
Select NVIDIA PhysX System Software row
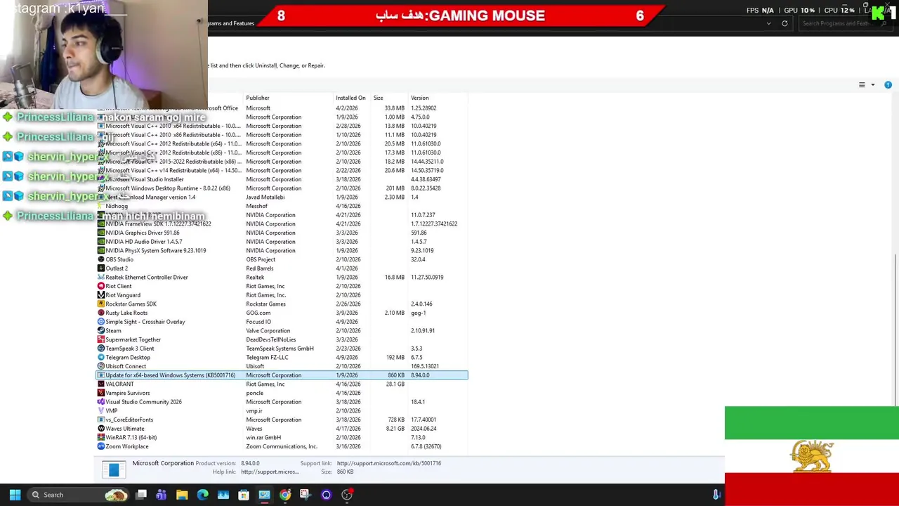(x=282, y=251)
